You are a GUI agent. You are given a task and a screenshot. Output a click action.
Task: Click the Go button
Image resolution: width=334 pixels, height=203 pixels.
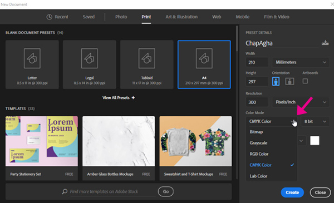[x=166, y=191]
